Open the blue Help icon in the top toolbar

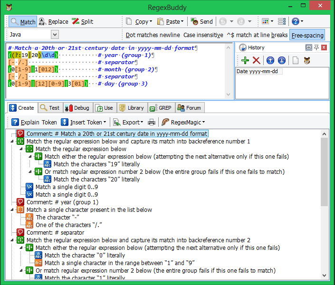pyautogui.click(x=295, y=21)
